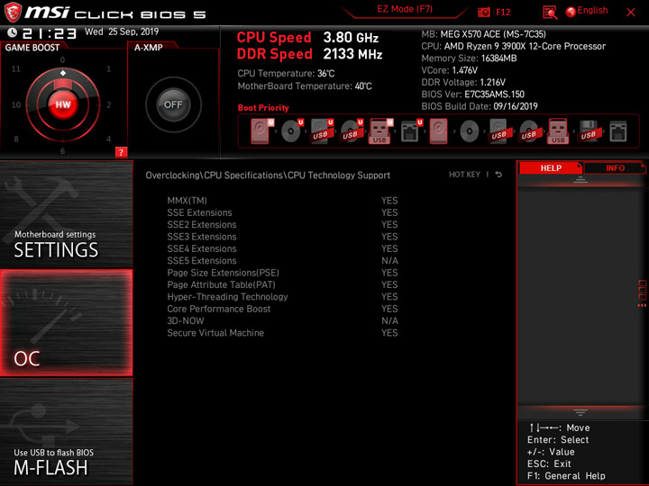Click the UEFI hard disk boot device icon
Viewport: 649px width, 486px height.
(262, 131)
